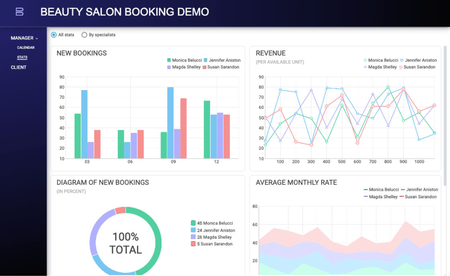This screenshot has height=276, width=450.
Task: Open the Stats sidebar item
Action: [x=22, y=57]
